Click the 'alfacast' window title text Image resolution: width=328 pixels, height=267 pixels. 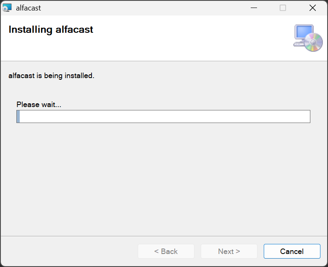coord(29,8)
